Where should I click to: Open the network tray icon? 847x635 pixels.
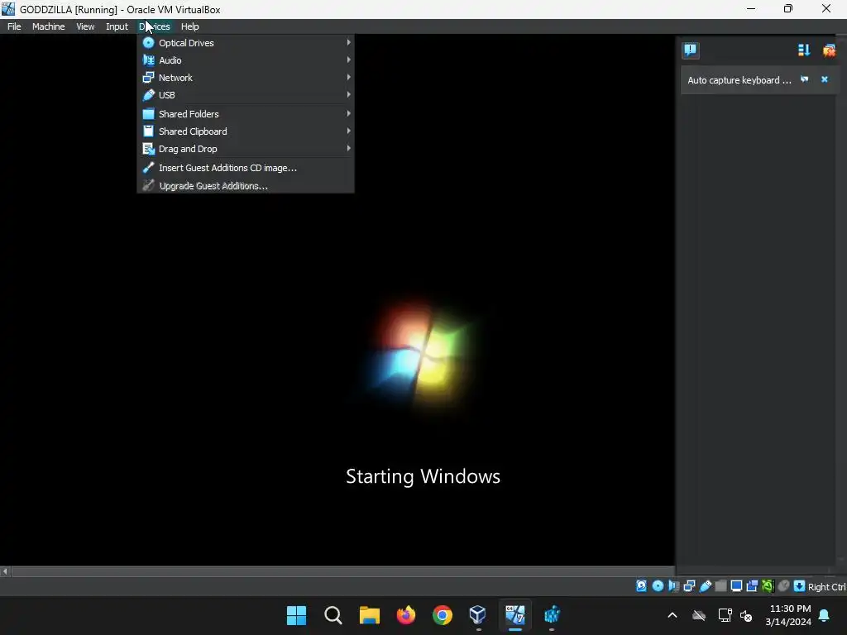(725, 615)
